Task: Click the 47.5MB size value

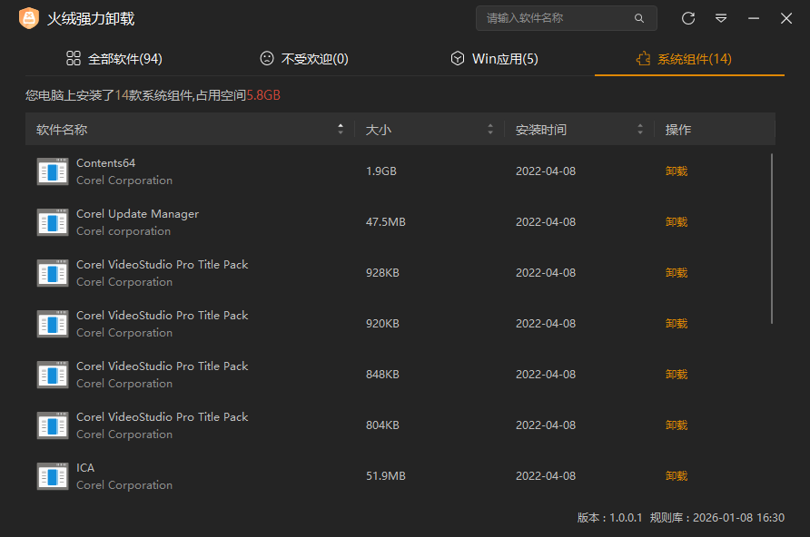Action: pos(386,222)
